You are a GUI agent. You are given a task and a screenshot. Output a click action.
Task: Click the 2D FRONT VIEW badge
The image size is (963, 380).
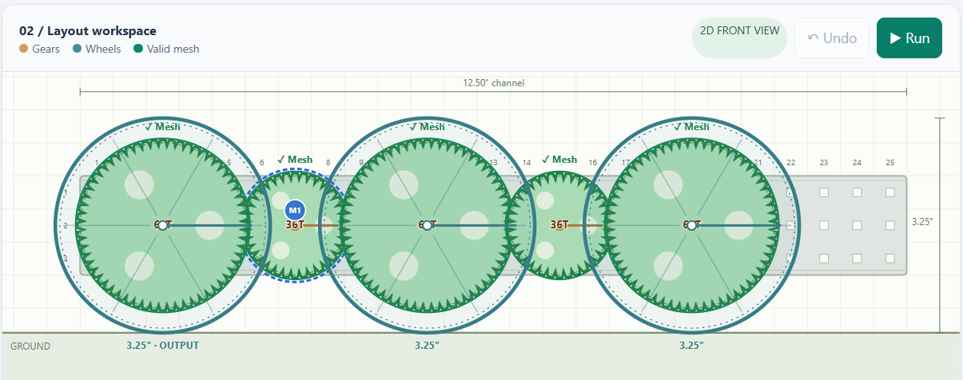coord(740,38)
